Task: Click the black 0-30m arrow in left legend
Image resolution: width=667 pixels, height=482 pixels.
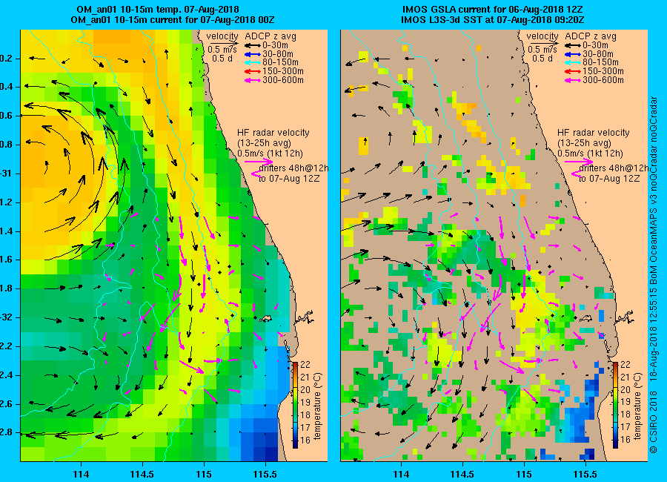Action: (252, 45)
